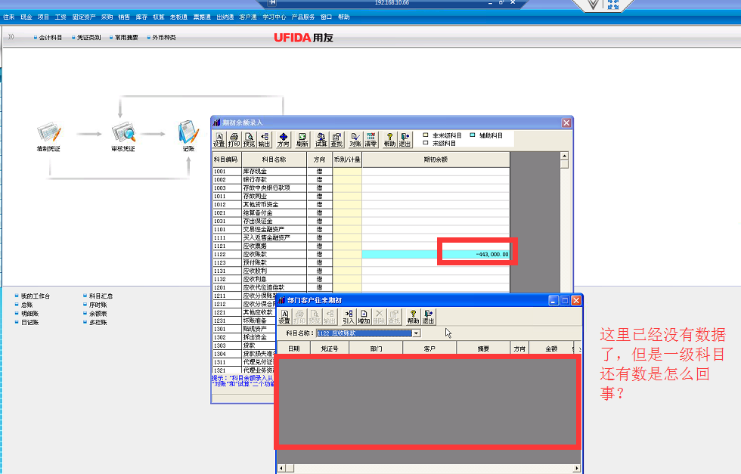Click the 期初余额录入 scrollbar up arrow
The height and width of the screenshot is (474, 741).
[564, 156]
